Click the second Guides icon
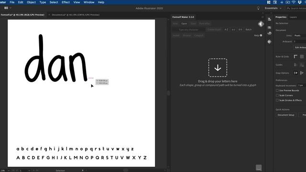Screen dimensions: 306x172 tap(302, 65)
